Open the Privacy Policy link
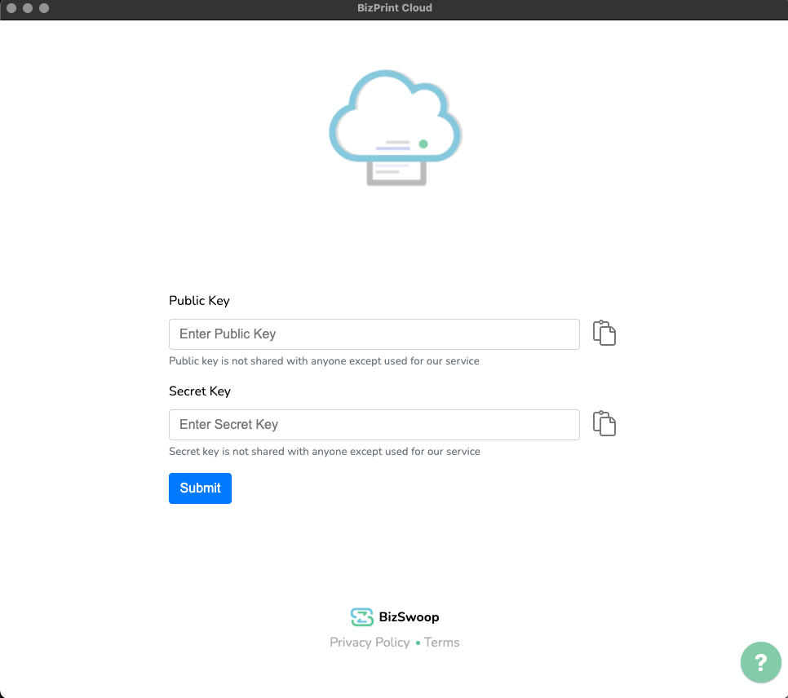The height and width of the screenshot is (698, 788). pyautogui.click(x=370, y=643)
